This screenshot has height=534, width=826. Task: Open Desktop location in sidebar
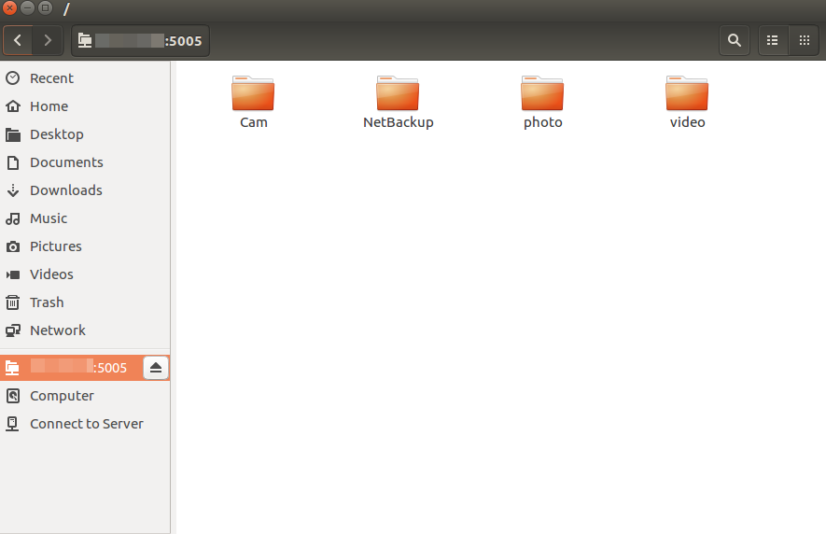[85, 134]
